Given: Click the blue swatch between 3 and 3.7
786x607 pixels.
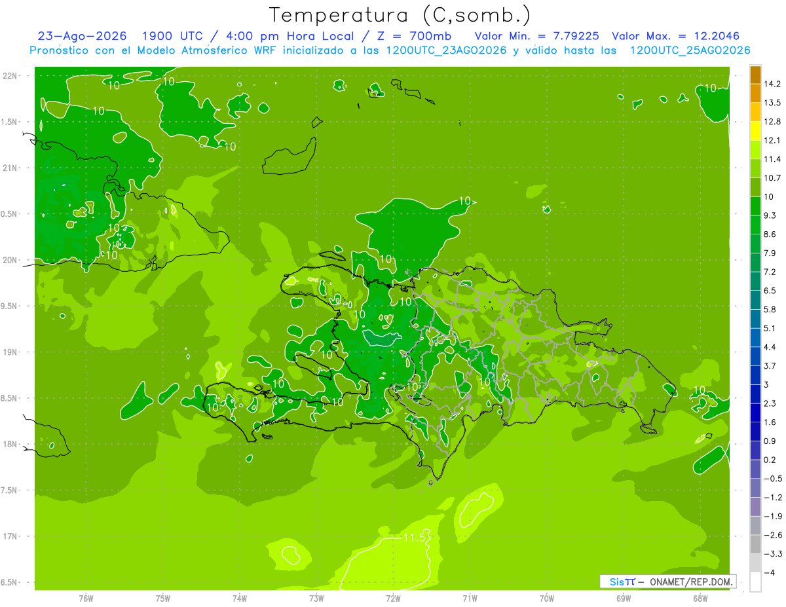Looking at the screenshot, I should 755,375.
